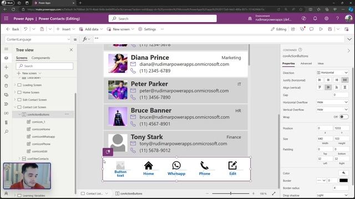Click New screen in Tree view

pyautogui.click(x=29, y=73)
